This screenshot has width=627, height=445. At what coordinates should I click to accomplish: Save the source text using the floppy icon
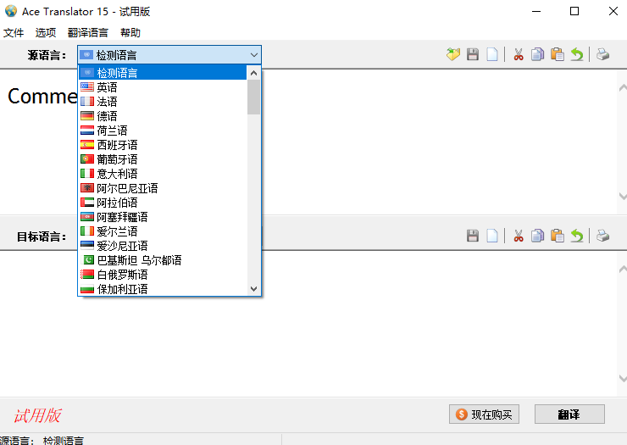tap(473, 55)
